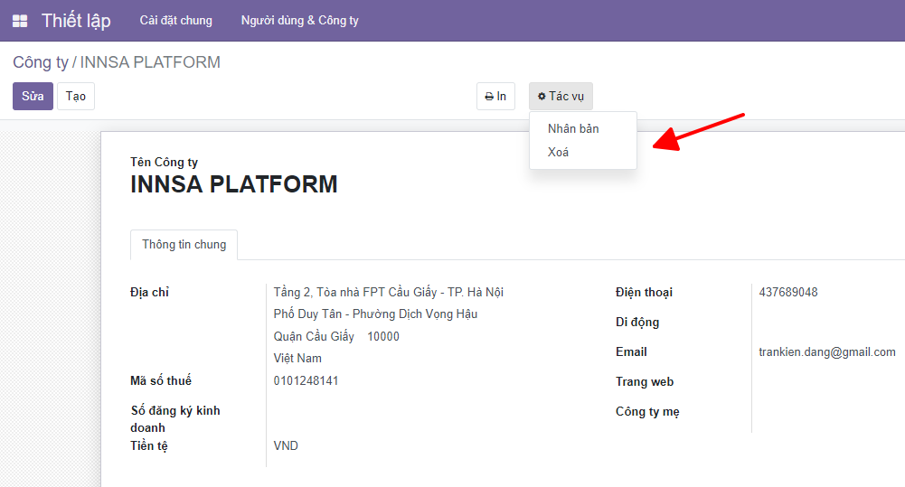This screenshot has height=487, width=905.
Task: Click the phone number 437689048
Action: click(788, 292)
